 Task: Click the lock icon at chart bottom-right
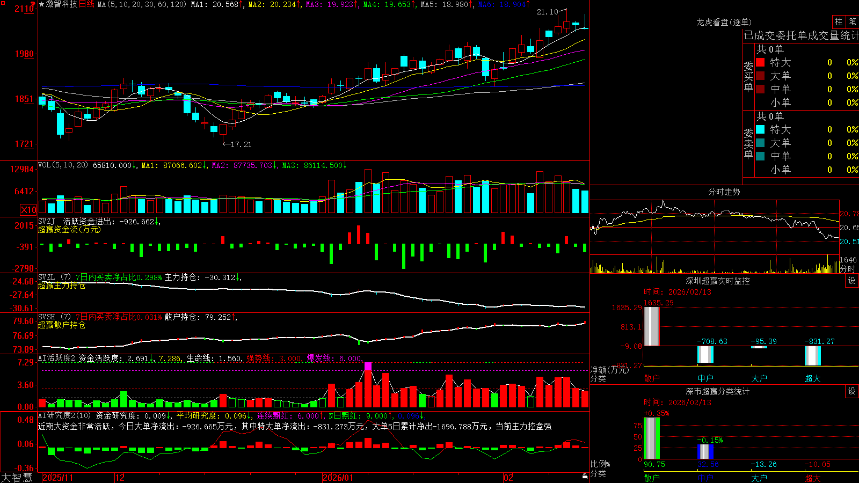[585, 476]
